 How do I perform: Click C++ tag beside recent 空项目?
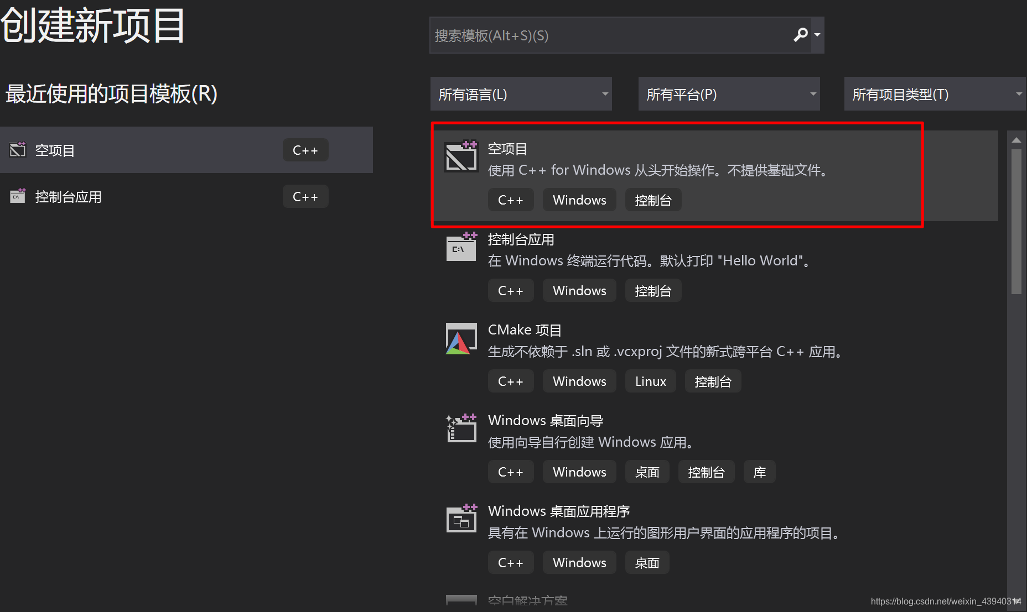pos(305,150)
